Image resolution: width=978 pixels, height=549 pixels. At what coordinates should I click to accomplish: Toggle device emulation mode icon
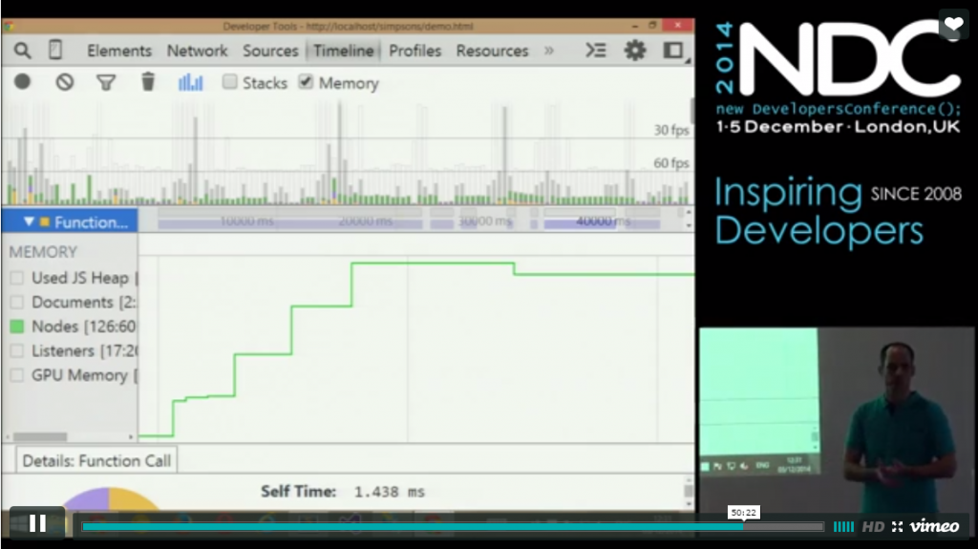55,51
